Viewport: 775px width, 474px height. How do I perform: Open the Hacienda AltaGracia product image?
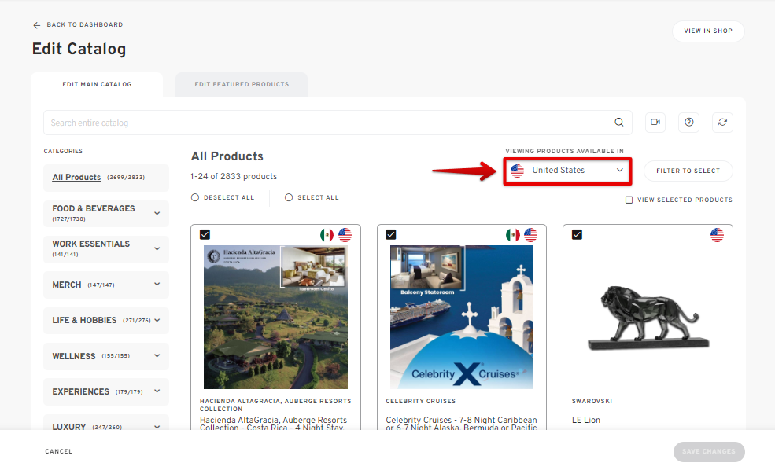pos(276,318)
